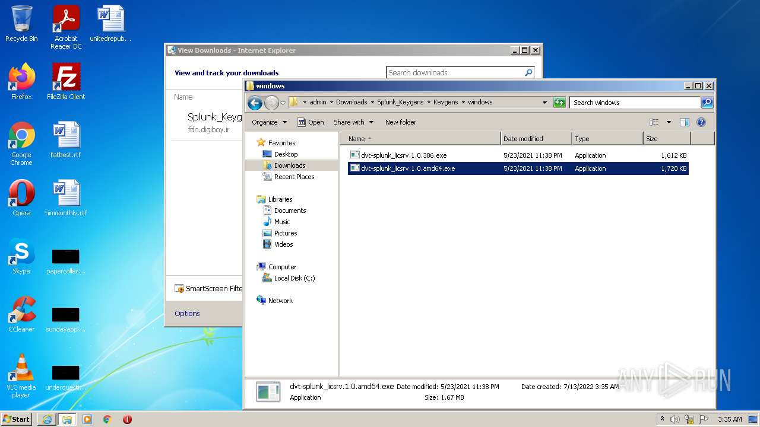The height and width of the screenshot is (427, 760).
Task: Open Acrobat Reader DC desktop shortcut
Action: pos(66,27)
